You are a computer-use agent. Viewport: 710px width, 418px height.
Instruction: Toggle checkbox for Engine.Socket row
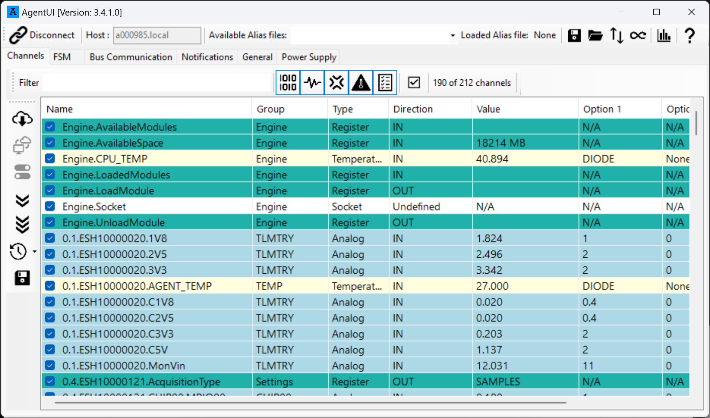point(50,206)
